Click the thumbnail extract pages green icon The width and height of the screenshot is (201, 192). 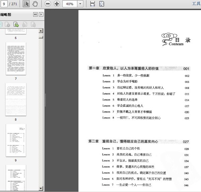16,24
